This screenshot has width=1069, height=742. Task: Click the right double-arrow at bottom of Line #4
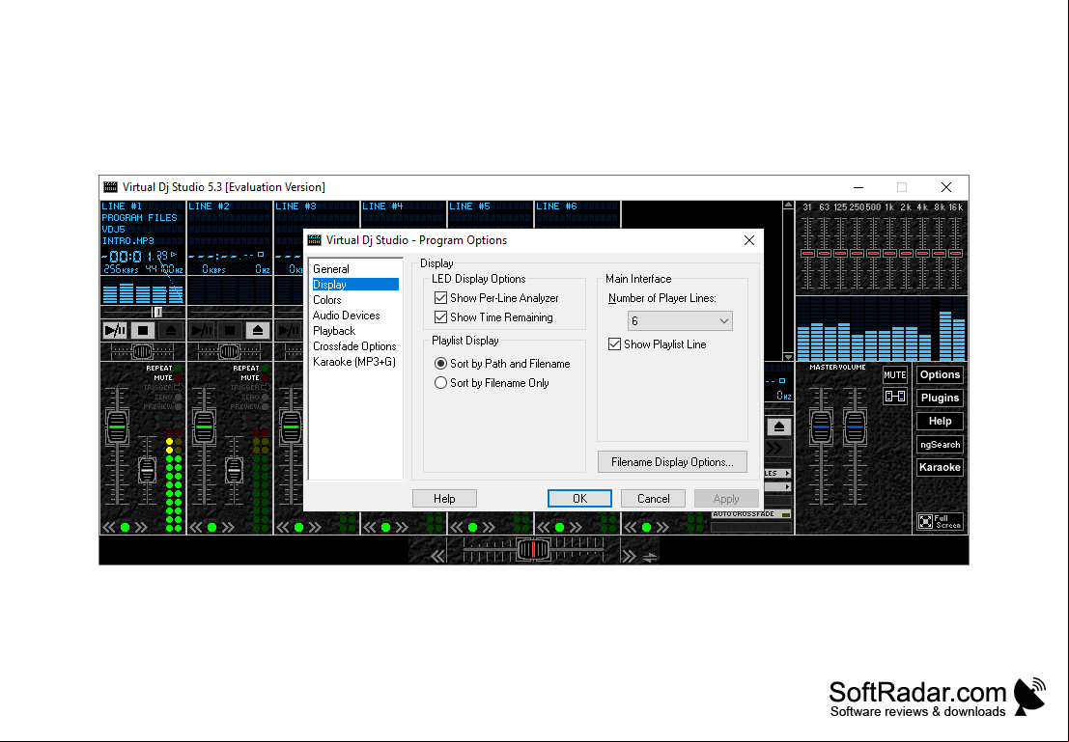click(x=403, y=528)
